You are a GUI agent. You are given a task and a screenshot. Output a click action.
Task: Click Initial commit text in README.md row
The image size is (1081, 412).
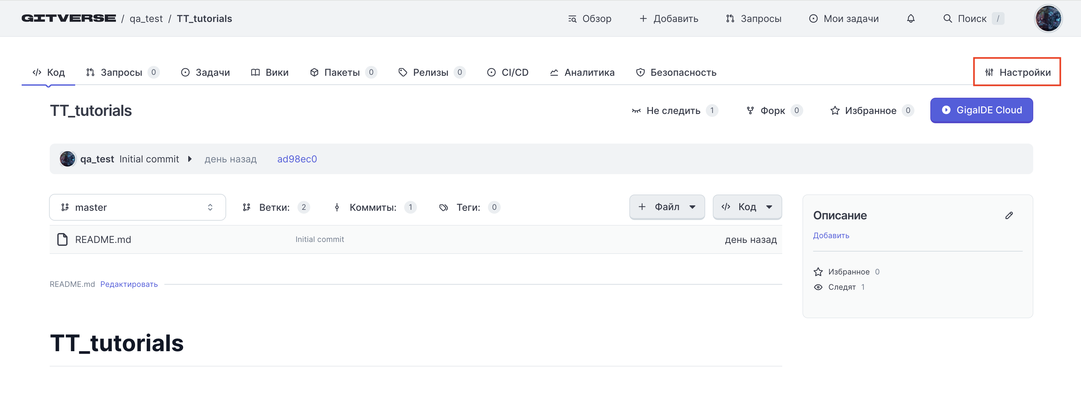click(320, 239)
